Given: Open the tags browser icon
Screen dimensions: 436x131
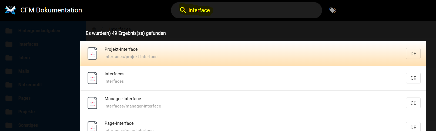Looking at the screenshot, I should click(x=333, y=10).
